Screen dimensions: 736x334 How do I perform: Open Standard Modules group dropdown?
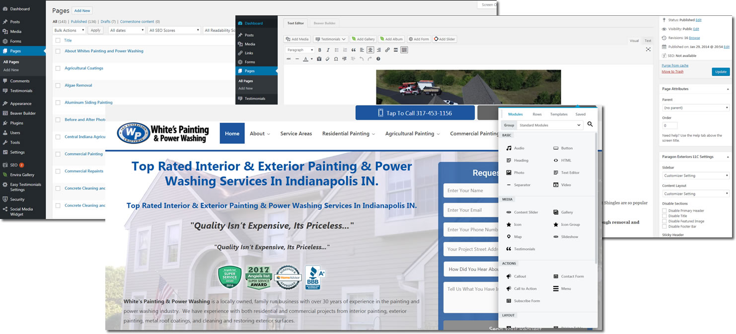point(550,125)
